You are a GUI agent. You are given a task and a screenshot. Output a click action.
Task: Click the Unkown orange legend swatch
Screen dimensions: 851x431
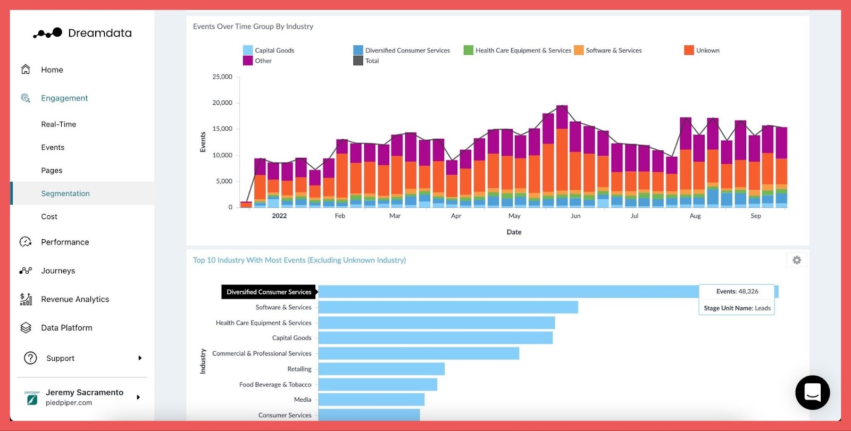coord(689,50)
